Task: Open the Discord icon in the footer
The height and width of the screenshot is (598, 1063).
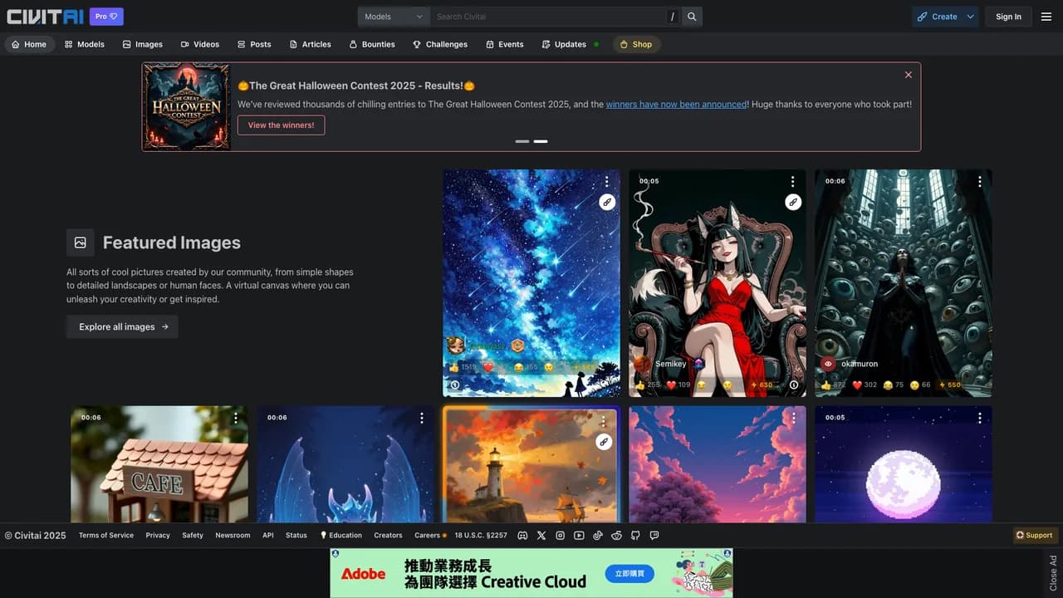Action: click(522, 536)
